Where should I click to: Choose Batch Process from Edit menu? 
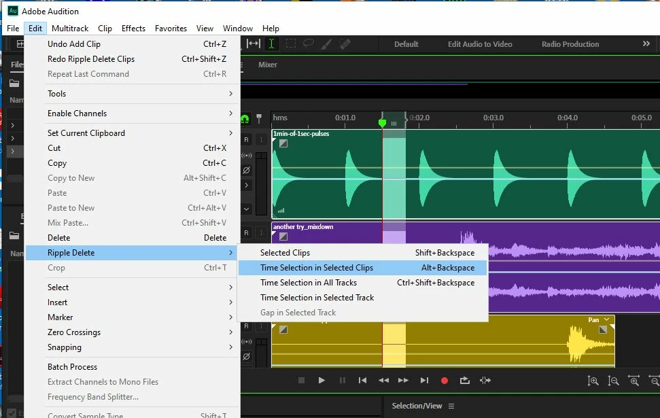[133, 366]
